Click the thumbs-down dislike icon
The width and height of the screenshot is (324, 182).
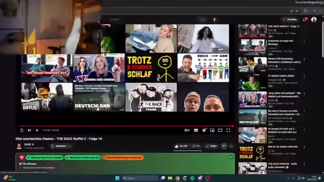click(x=193, y=146)
